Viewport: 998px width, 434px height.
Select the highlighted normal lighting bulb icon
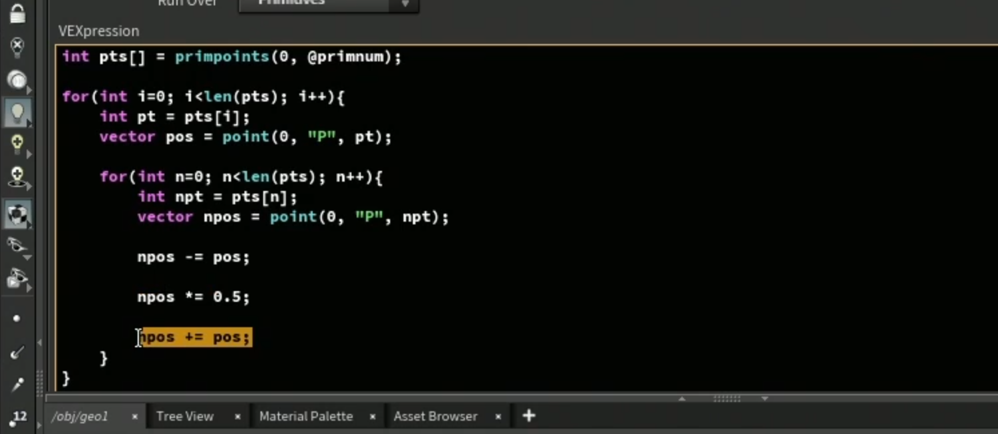[x=17, y=112]
